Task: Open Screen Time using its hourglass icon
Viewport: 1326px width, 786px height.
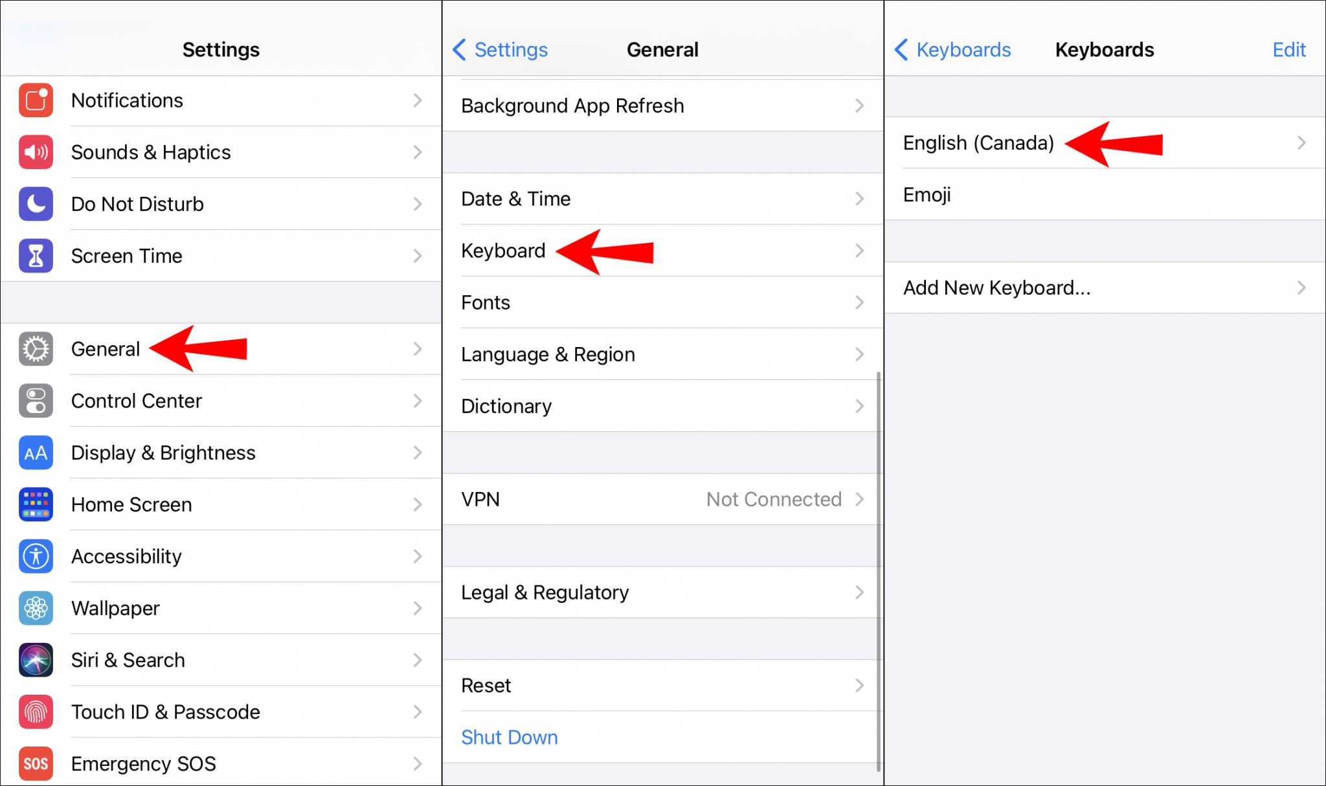Action: click(36, 256)
